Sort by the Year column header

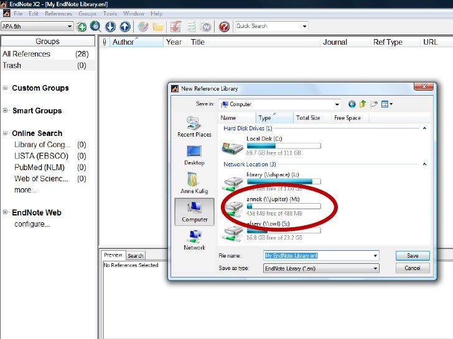pos(175,42)
